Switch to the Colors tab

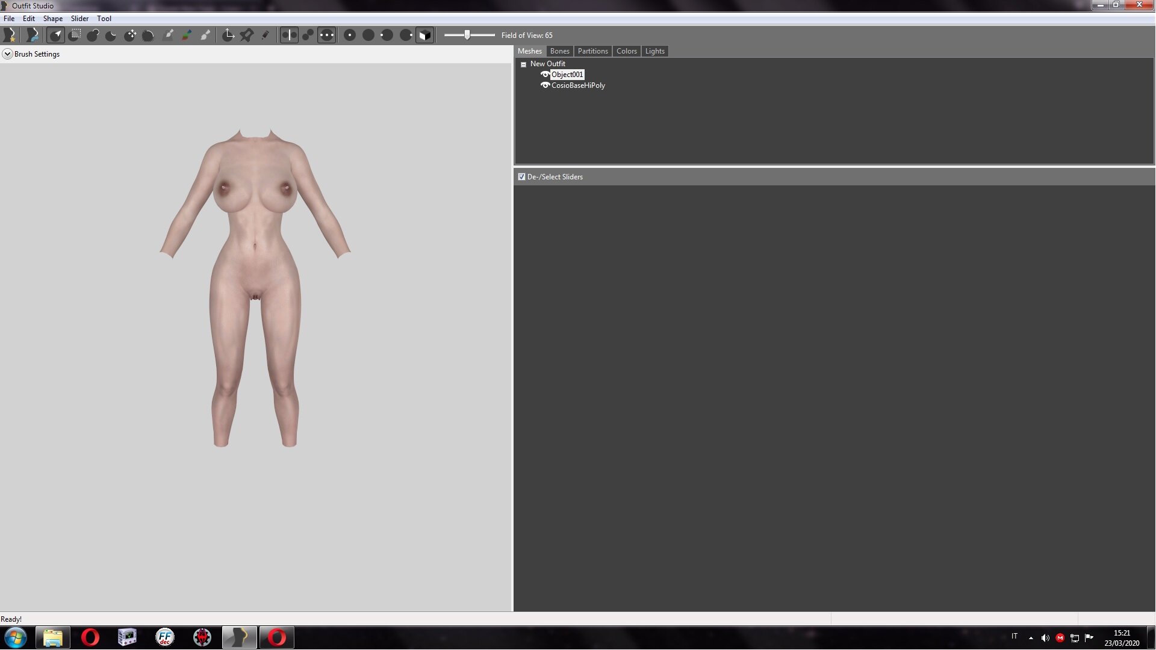click(627, 51)
